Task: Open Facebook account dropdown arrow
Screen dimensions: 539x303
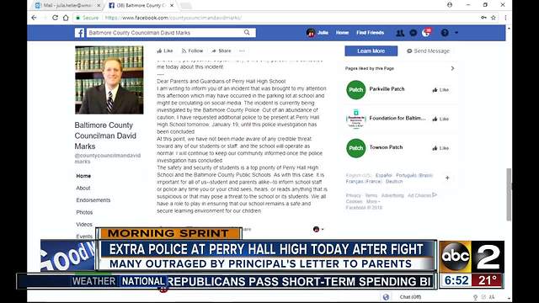Action: (456, 33)
